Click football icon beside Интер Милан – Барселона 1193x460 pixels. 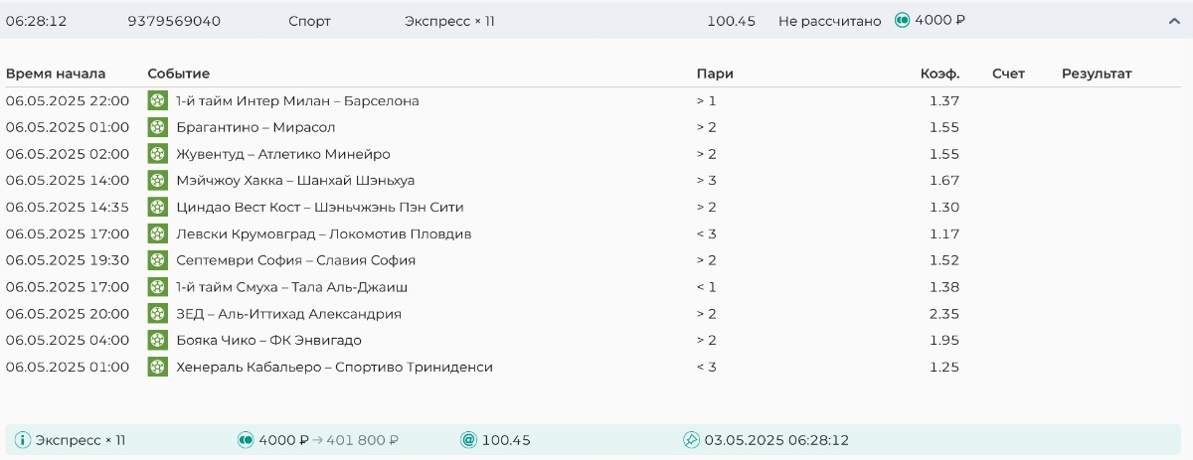coord(157,100)
